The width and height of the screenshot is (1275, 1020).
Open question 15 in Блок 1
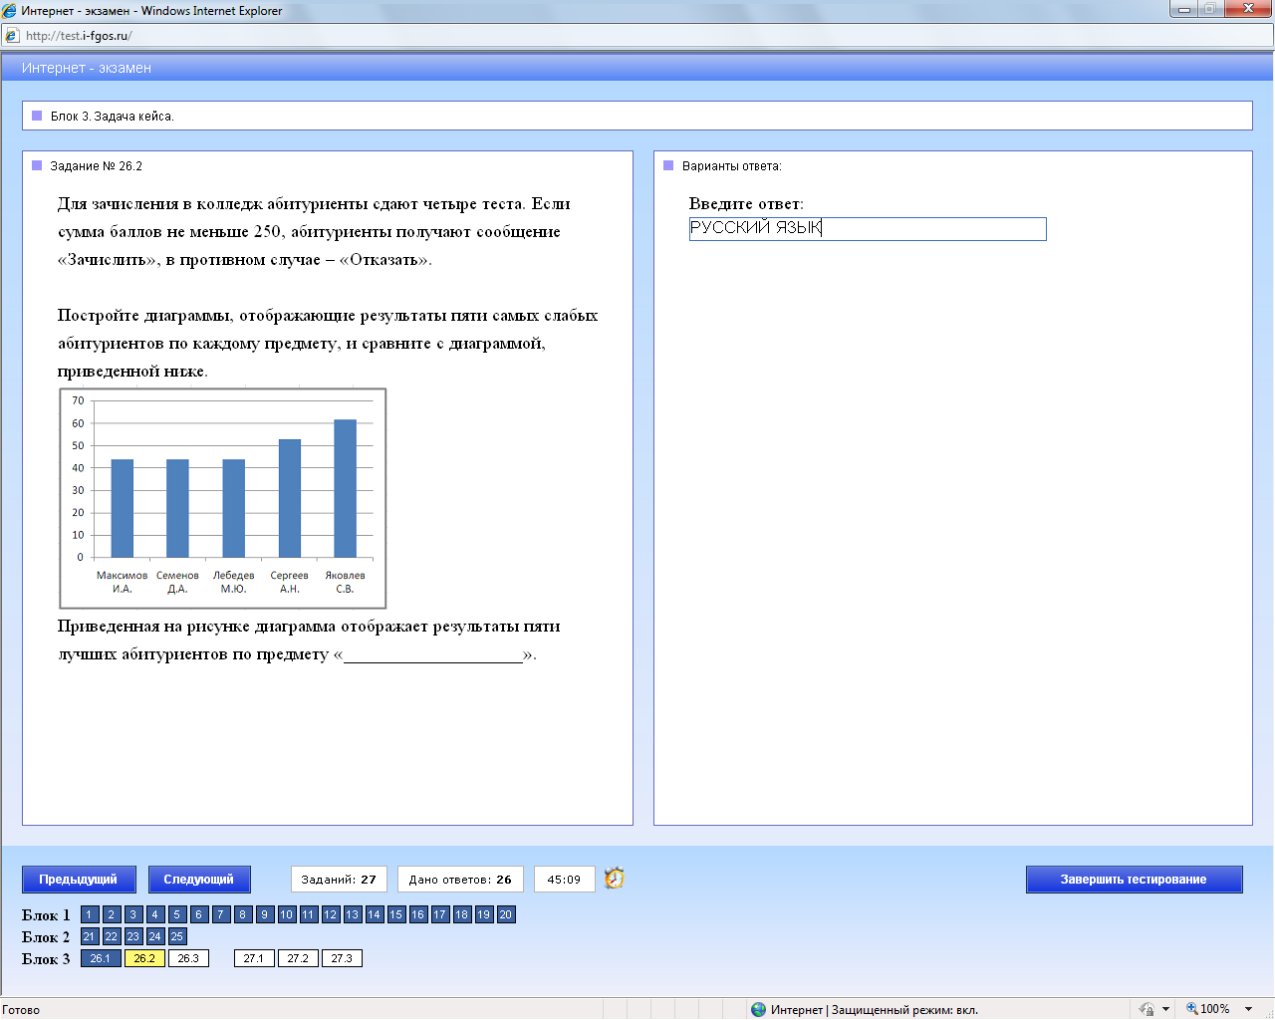[x=395, y=914]
